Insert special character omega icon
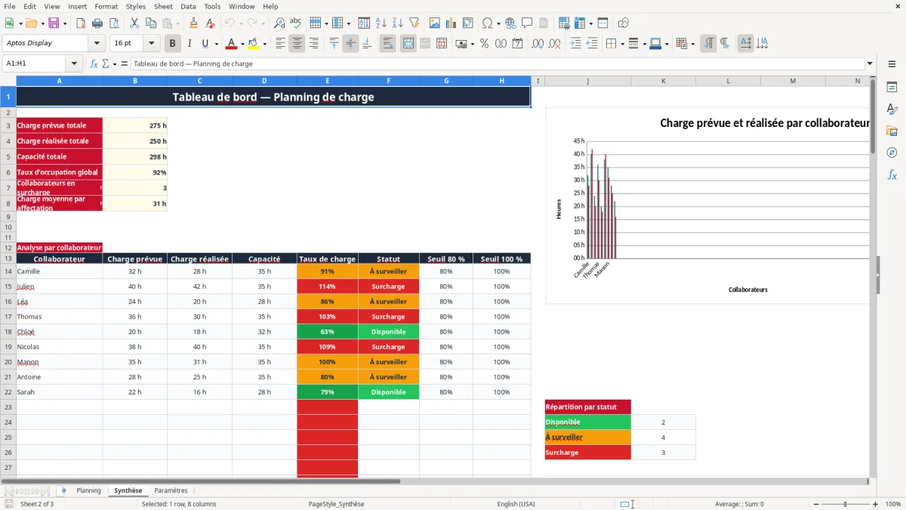The image size is (906, 510). [x=487, y=23]
